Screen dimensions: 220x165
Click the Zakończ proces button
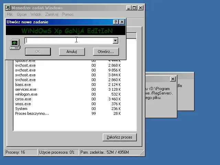click(120, 137)
